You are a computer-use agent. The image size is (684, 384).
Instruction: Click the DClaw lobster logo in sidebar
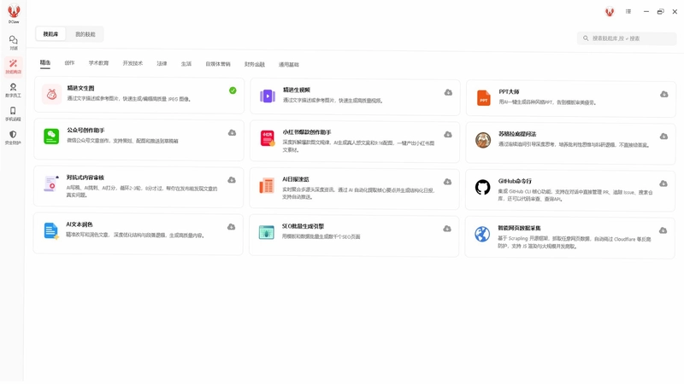[x=14, y=12]
